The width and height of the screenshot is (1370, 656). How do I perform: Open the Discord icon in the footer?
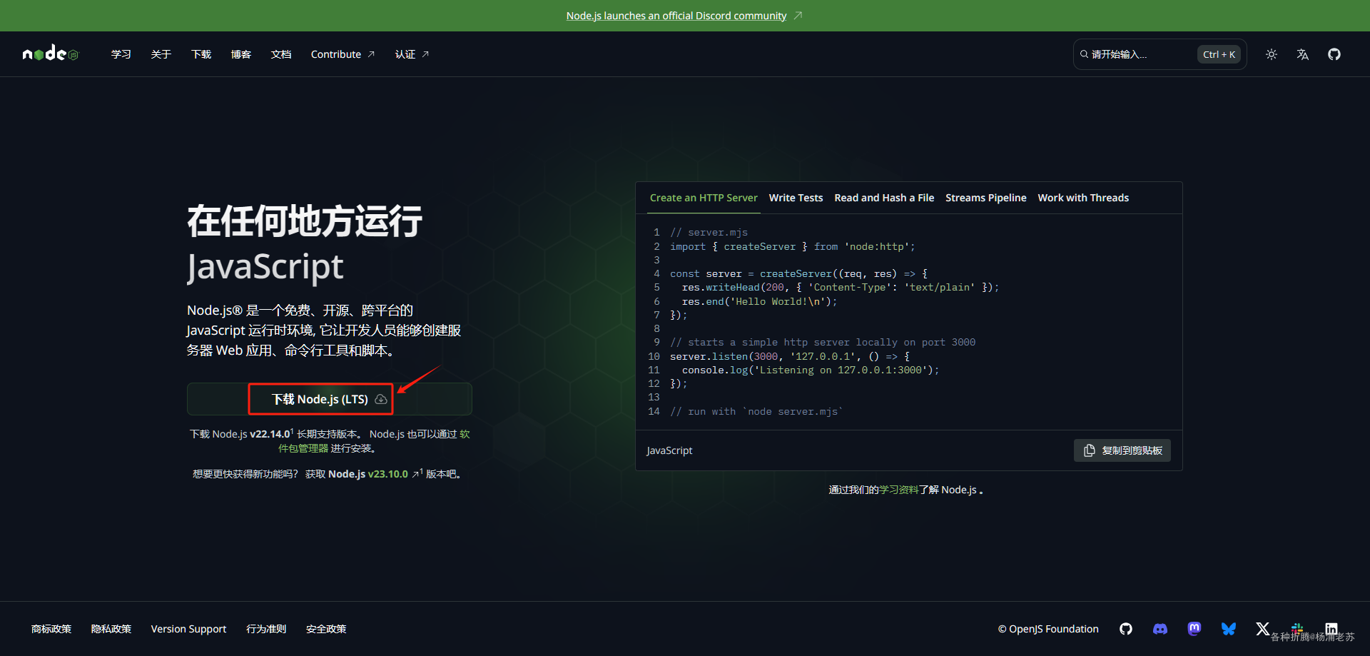[1160, 629]
